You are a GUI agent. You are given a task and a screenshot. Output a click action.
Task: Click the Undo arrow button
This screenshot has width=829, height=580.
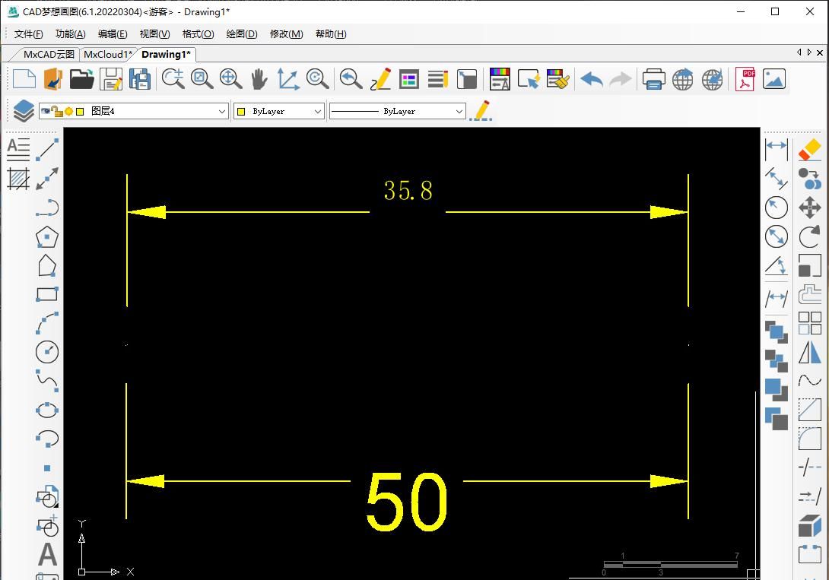pos(591,79)
